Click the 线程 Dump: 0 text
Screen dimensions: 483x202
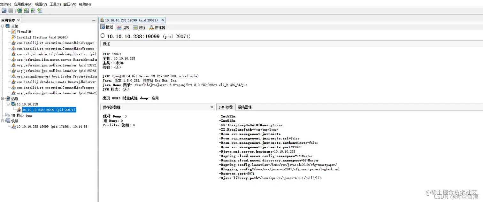pos(115,116)
